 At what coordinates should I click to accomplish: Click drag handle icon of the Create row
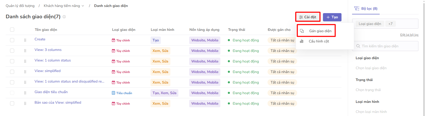tap(25, 40)
